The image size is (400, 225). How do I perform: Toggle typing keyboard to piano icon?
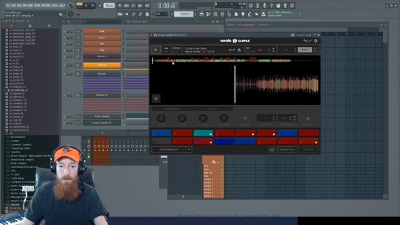click(120, 14)
